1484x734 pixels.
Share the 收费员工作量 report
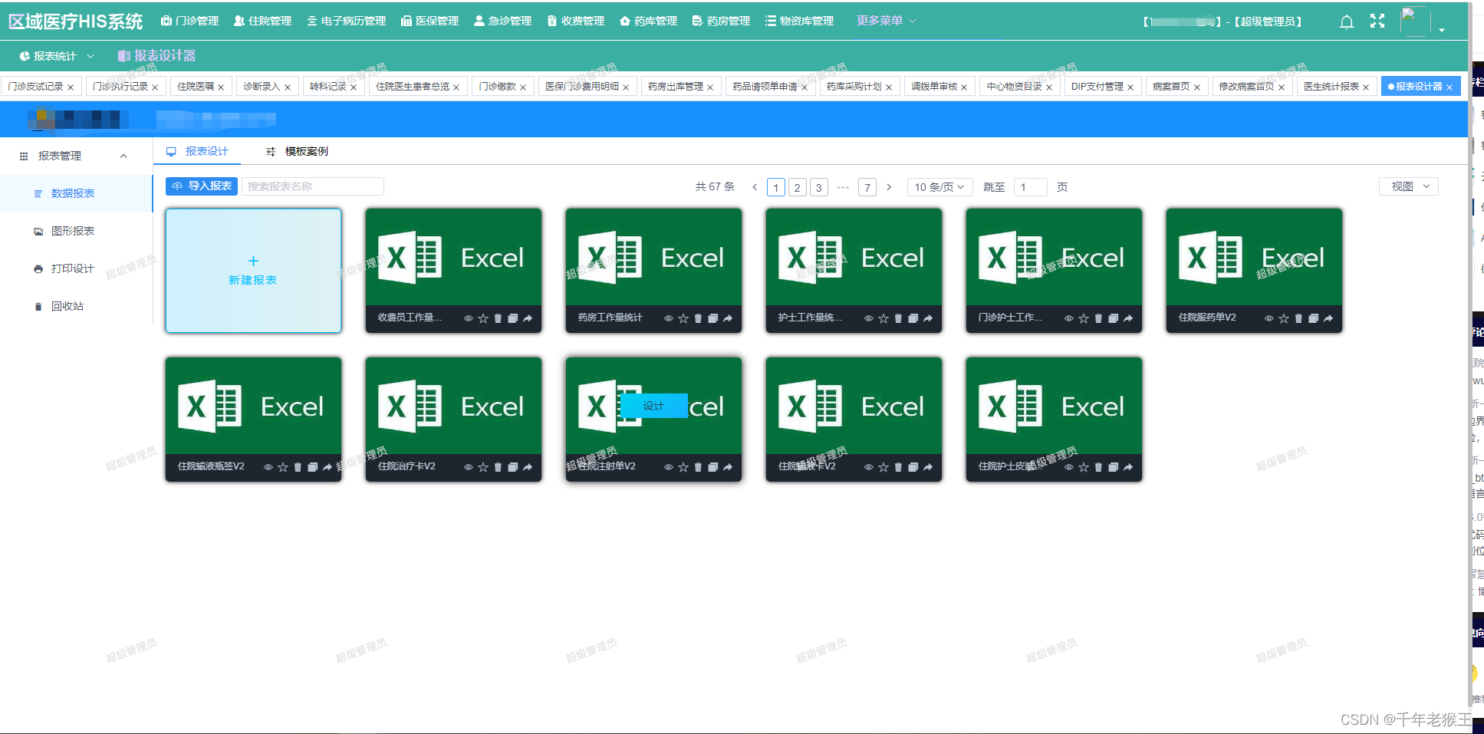coord(528,318)
